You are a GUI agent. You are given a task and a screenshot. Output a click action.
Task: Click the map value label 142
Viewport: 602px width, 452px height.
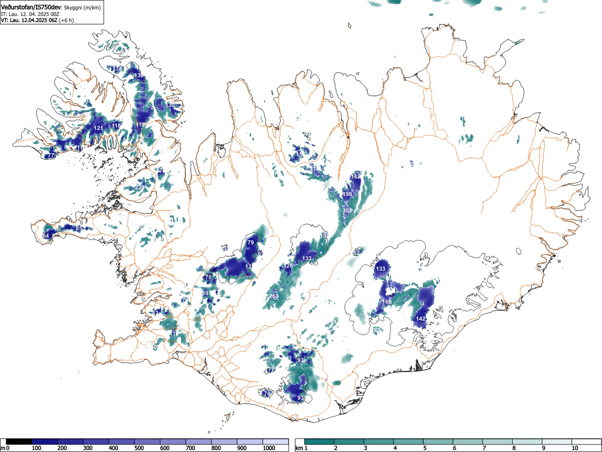[x=420, y=319]
